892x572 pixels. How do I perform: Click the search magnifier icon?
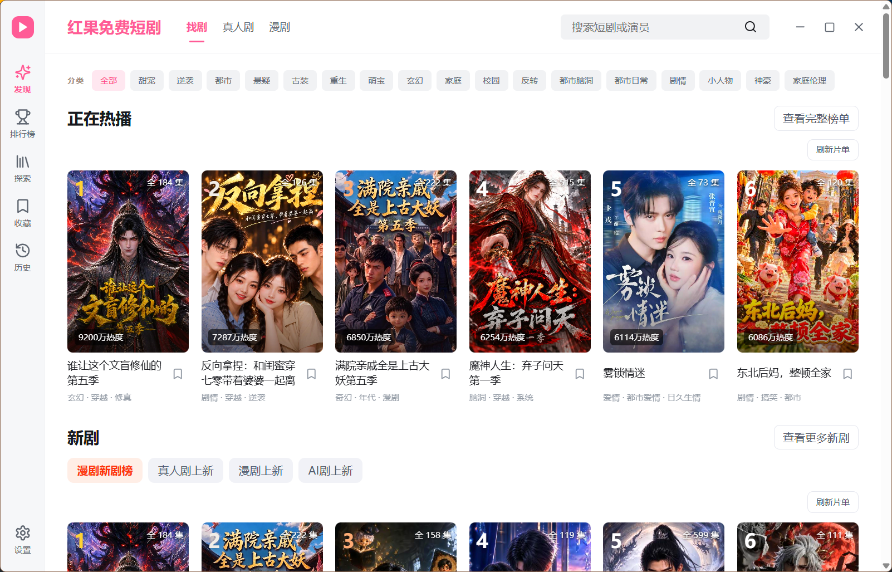point(751,27)
